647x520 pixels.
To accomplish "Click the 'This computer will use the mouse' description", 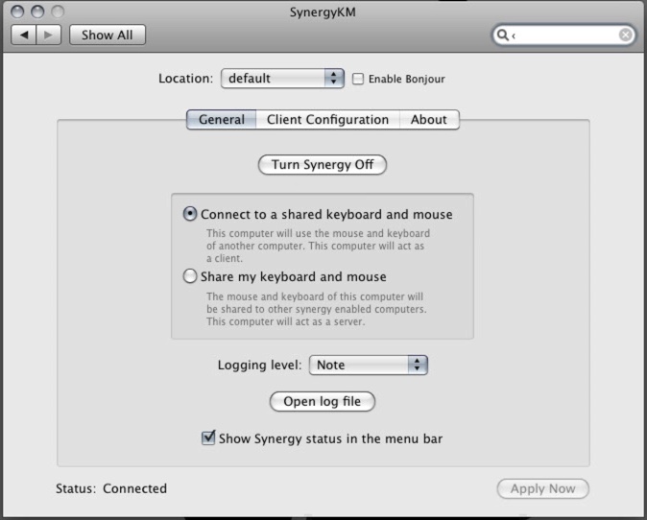I will point(318,246).
